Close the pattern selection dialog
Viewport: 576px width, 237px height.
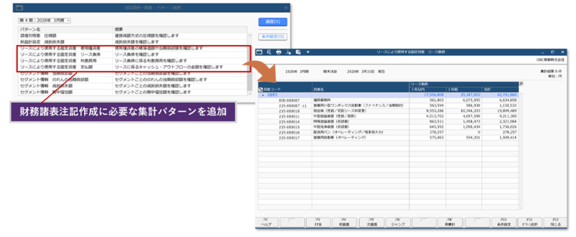[x=286, y=8]
